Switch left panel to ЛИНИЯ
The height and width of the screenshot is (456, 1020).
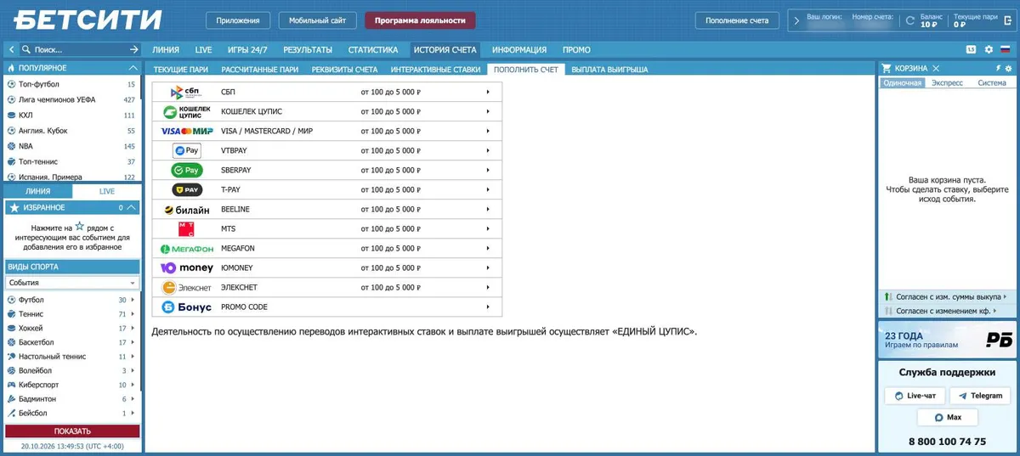(x=37, y=191)
